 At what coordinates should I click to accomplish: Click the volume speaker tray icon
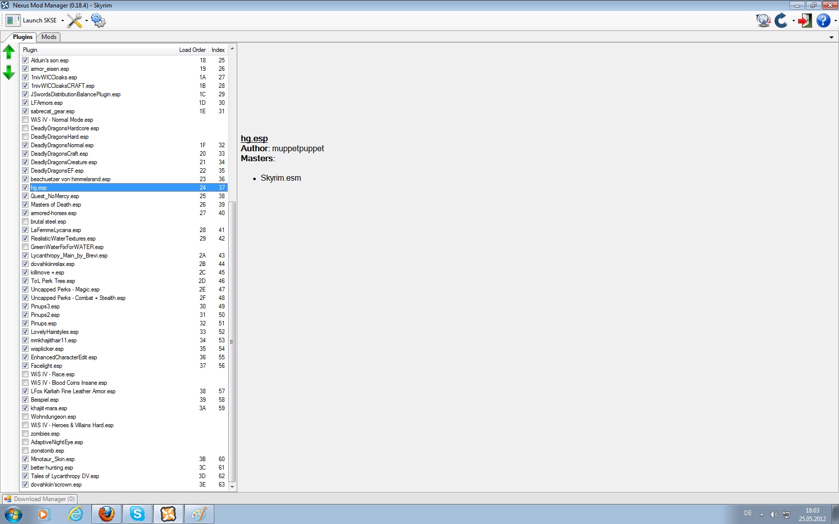[x=774, y=515]
